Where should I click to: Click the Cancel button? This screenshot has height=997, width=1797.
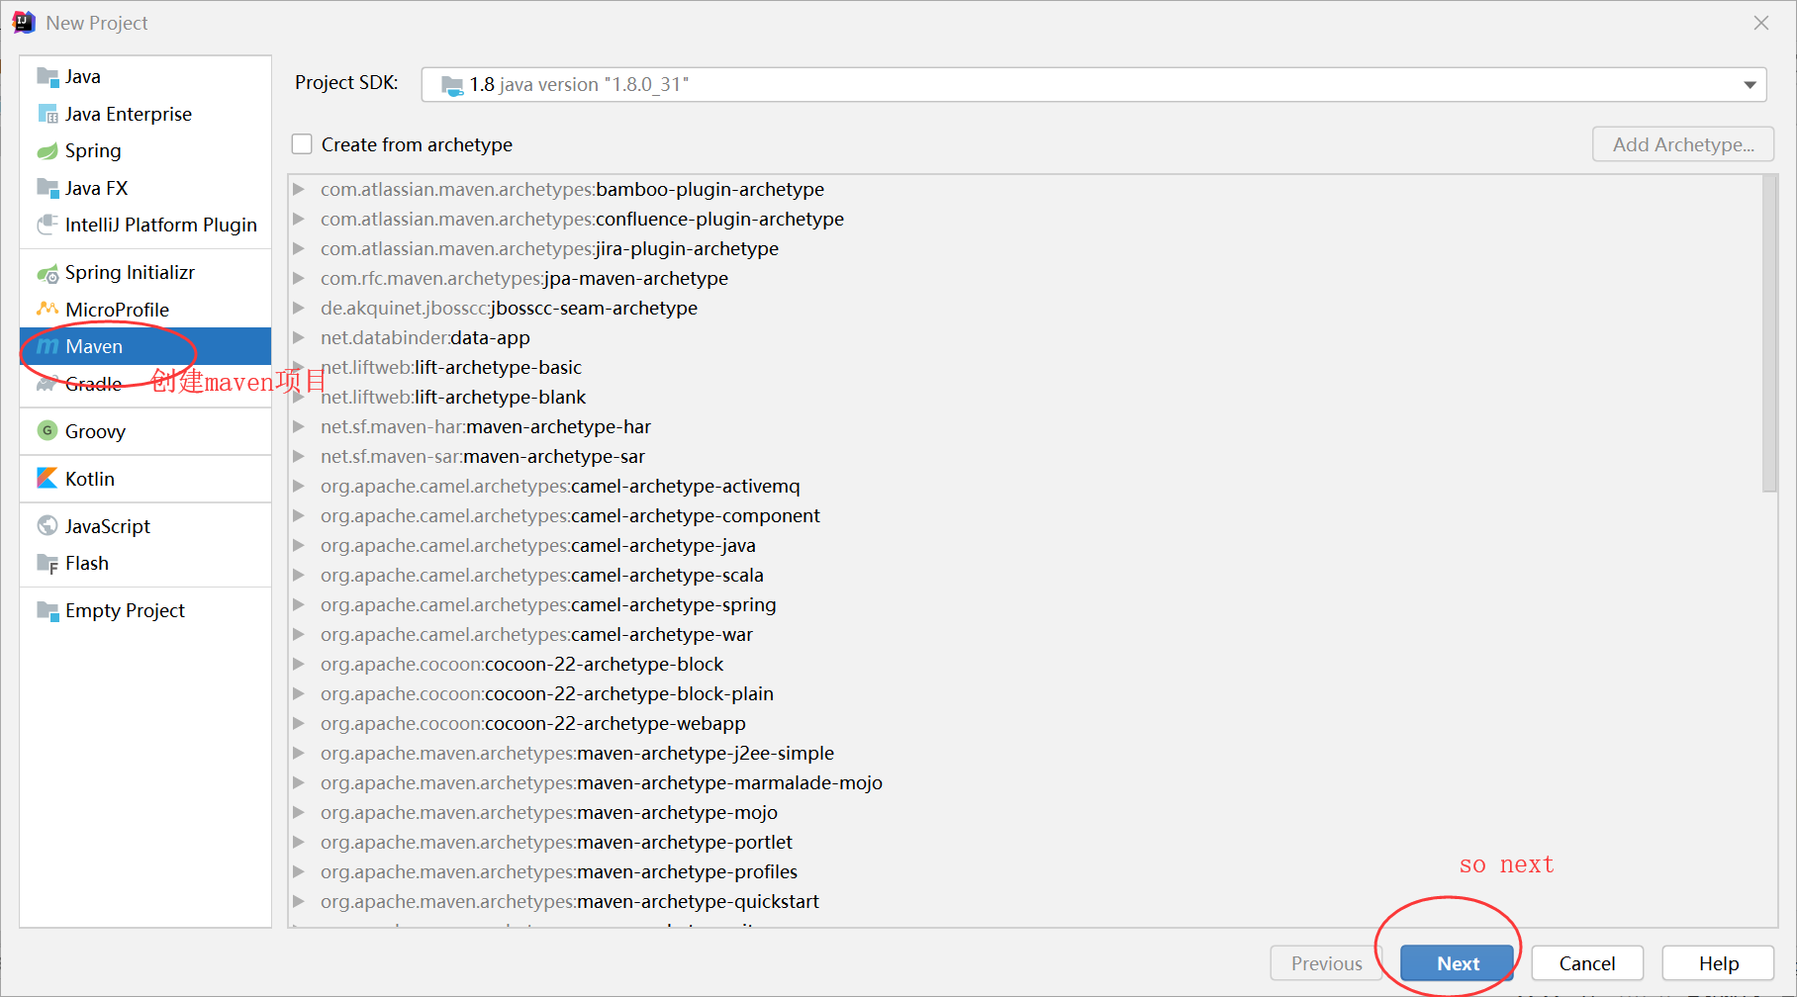click(1587, 963)
